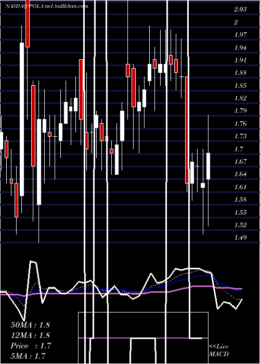The image size is (260, 364).
Task: Click the 1.82 price axis label
Action: 240,98
